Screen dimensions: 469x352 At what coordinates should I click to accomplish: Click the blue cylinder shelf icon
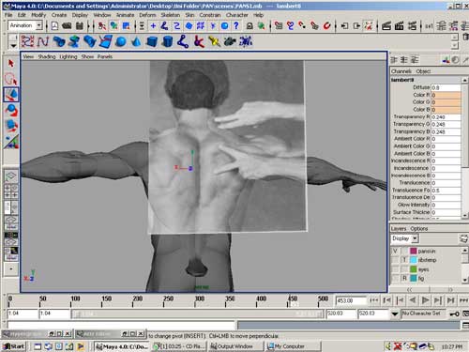pos(167,41)
